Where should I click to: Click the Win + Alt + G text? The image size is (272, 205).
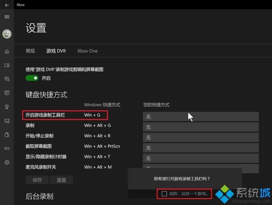(97, 125)
